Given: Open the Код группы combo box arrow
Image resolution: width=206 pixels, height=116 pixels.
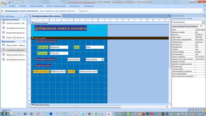Looking at the screenshot, I should (103, 60).
